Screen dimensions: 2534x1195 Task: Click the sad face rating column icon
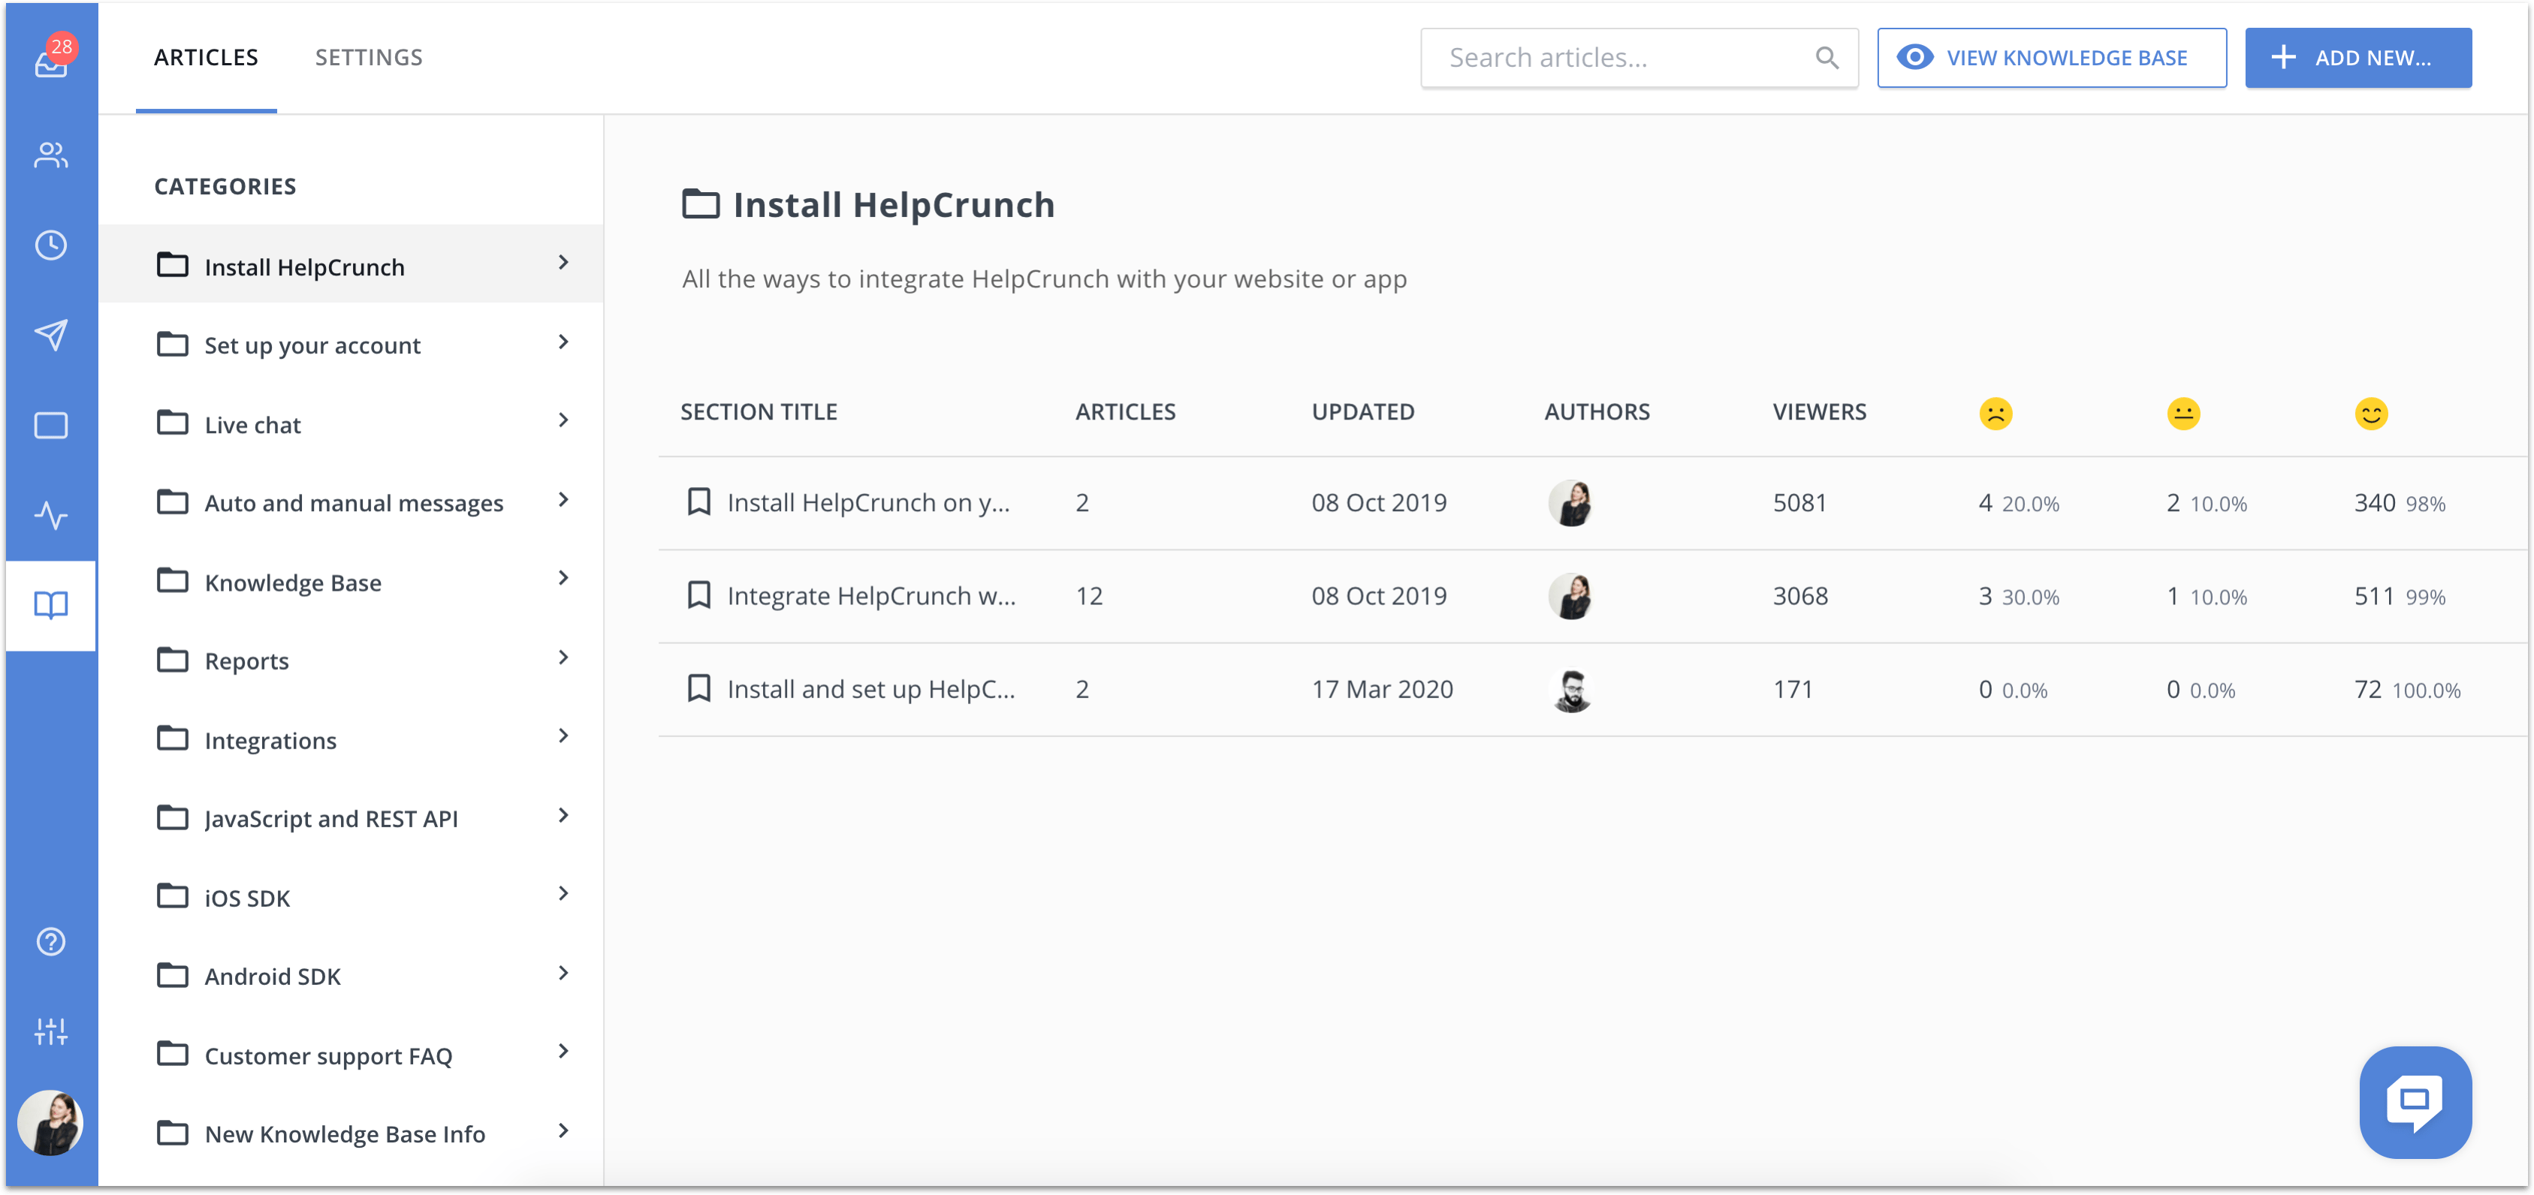pos(1995,413)
